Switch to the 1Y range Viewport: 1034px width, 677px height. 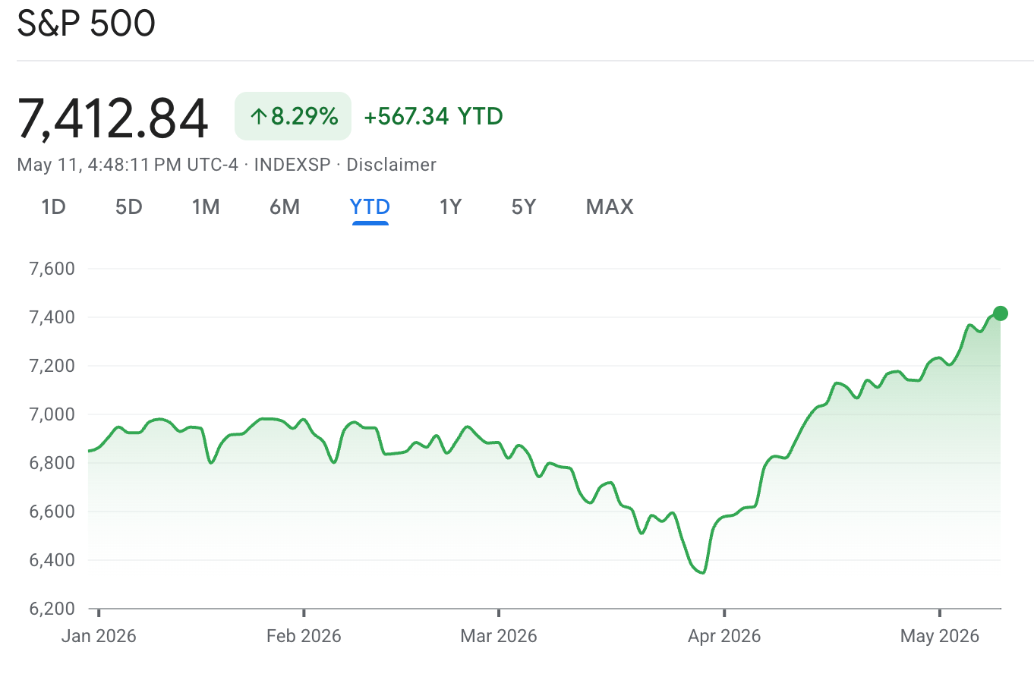tap(450, 206)
